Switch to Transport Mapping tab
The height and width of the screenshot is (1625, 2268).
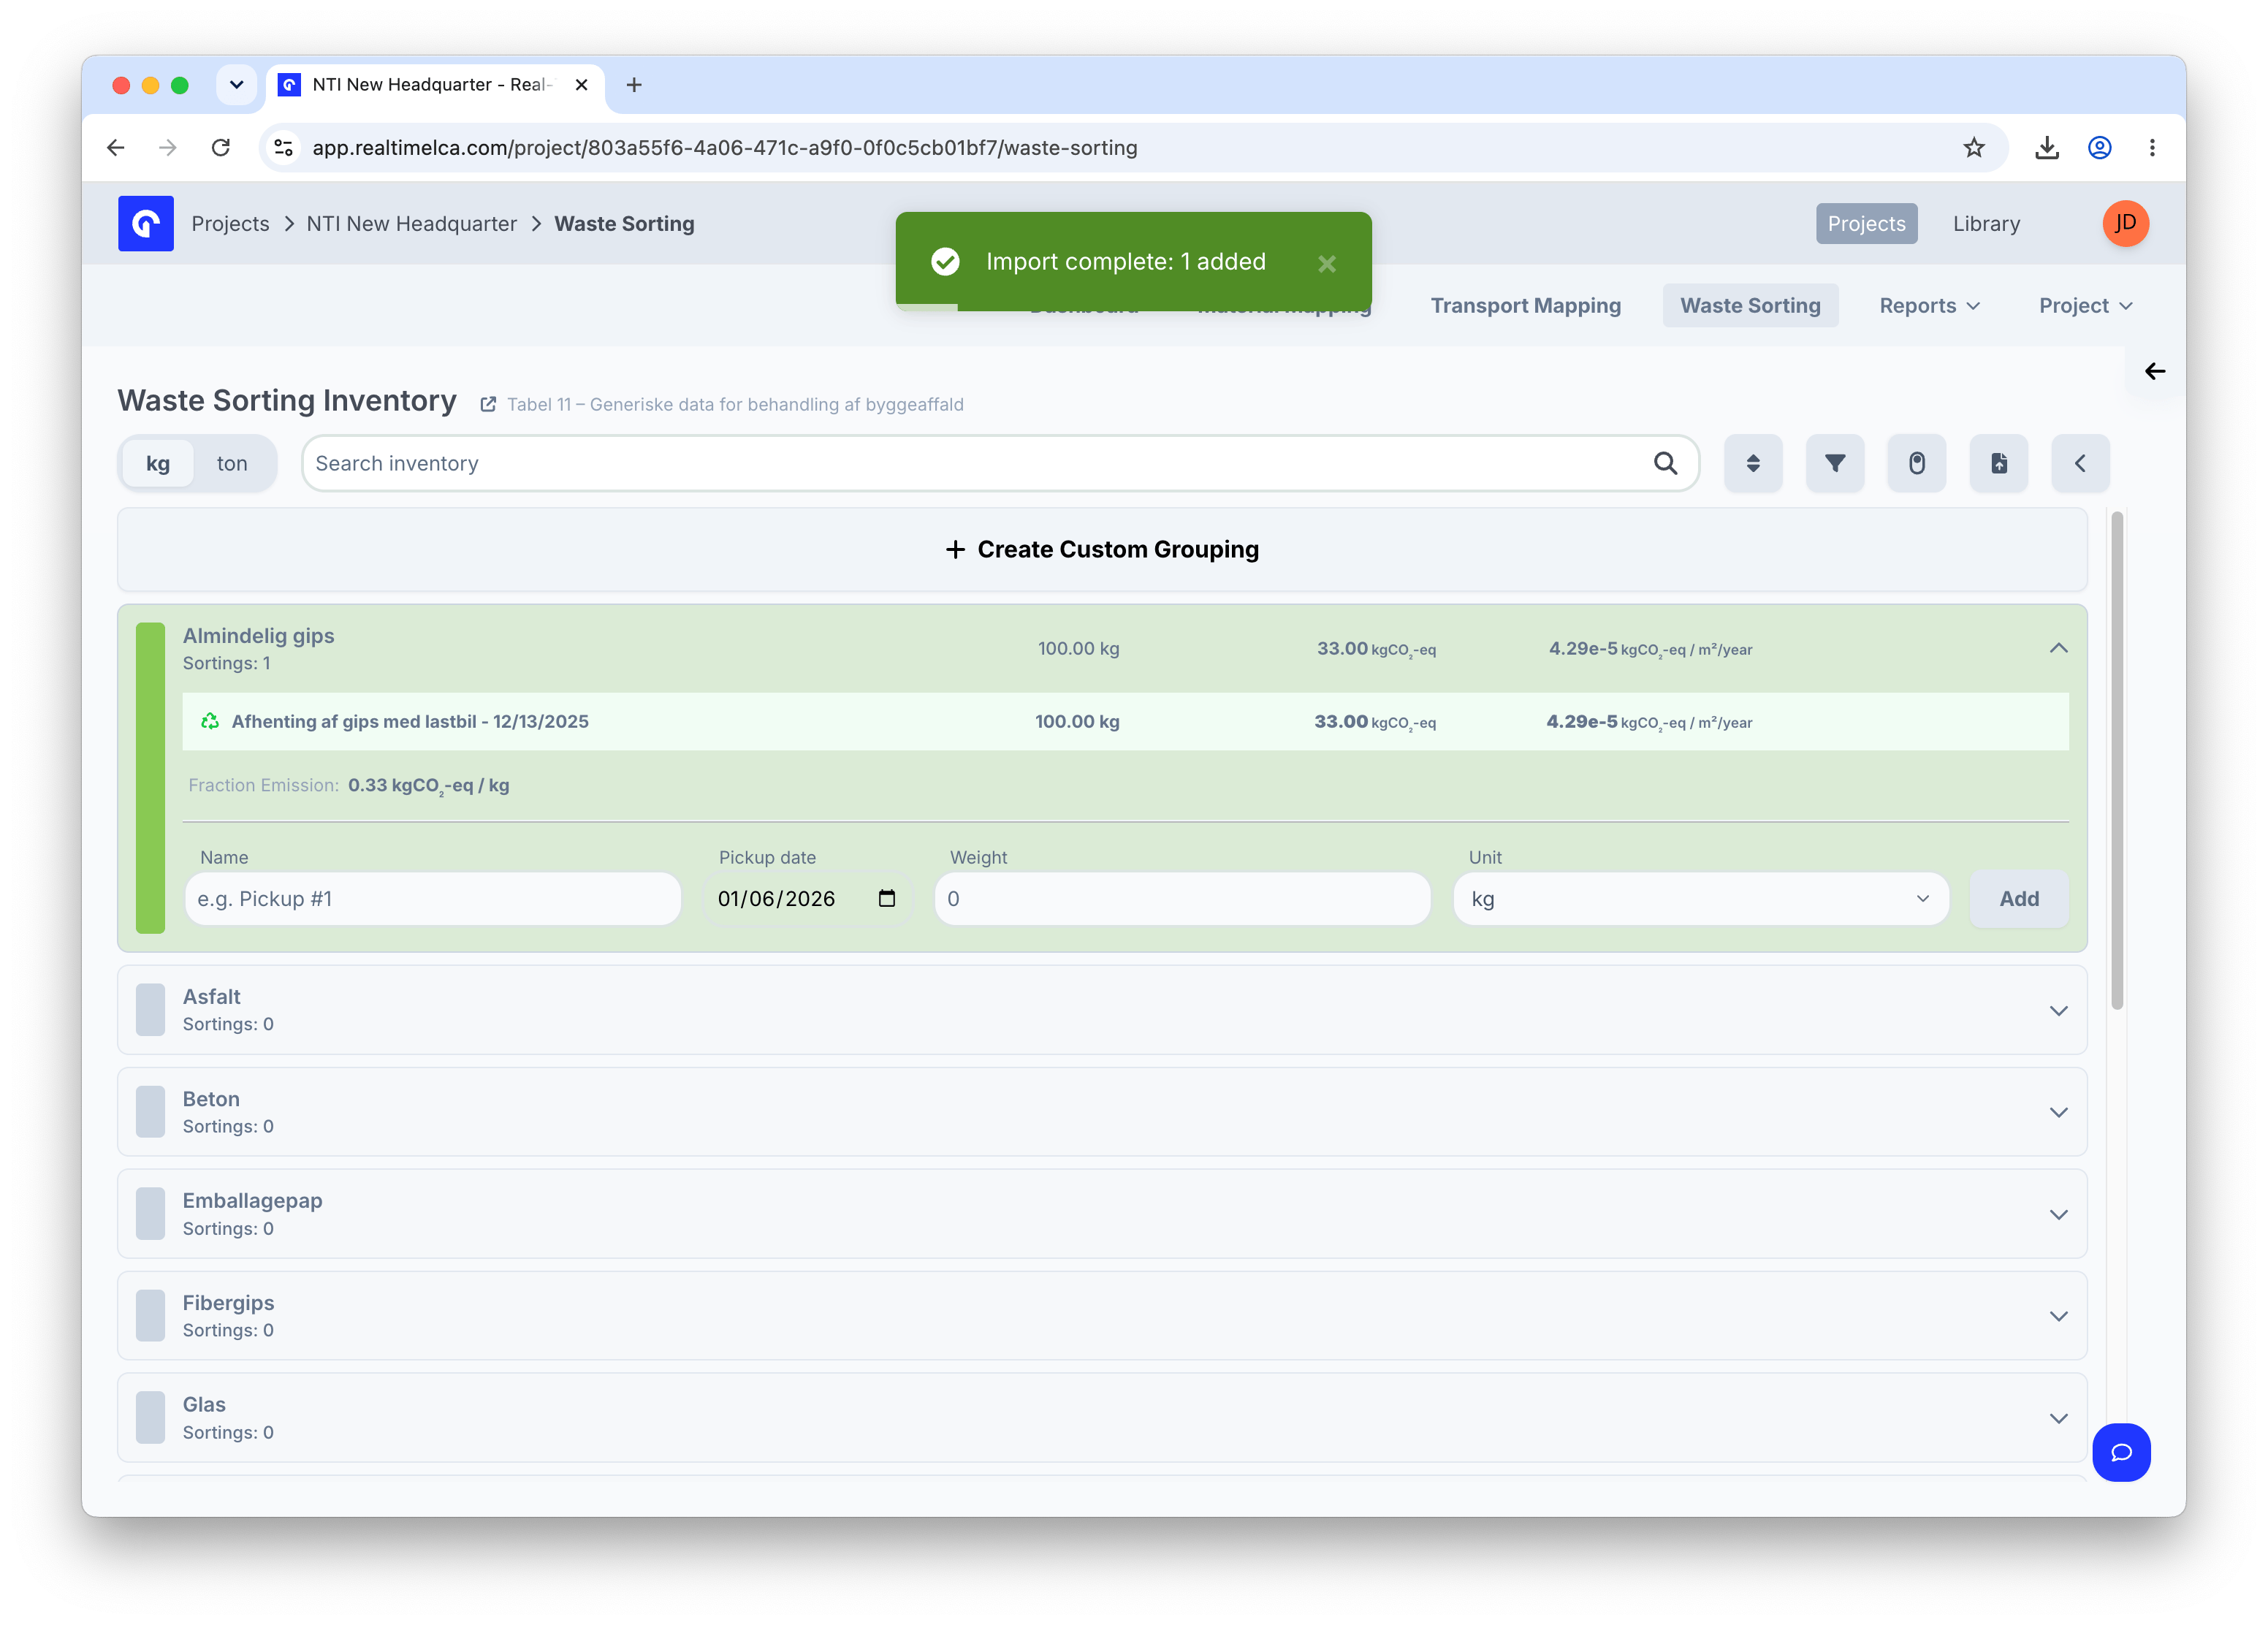point(1525,306)
